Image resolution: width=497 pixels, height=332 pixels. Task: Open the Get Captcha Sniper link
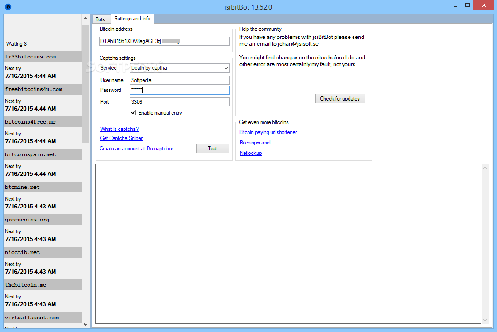pos(121,138)
